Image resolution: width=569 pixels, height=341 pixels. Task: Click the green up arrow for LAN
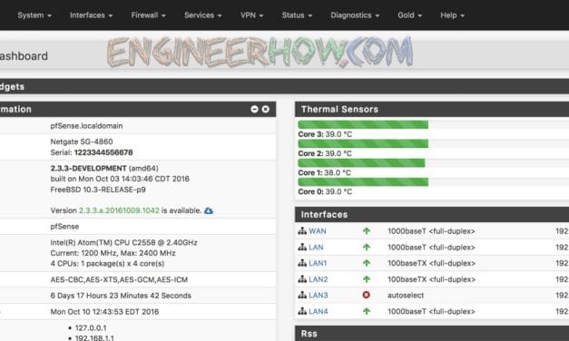coord(367,247)
